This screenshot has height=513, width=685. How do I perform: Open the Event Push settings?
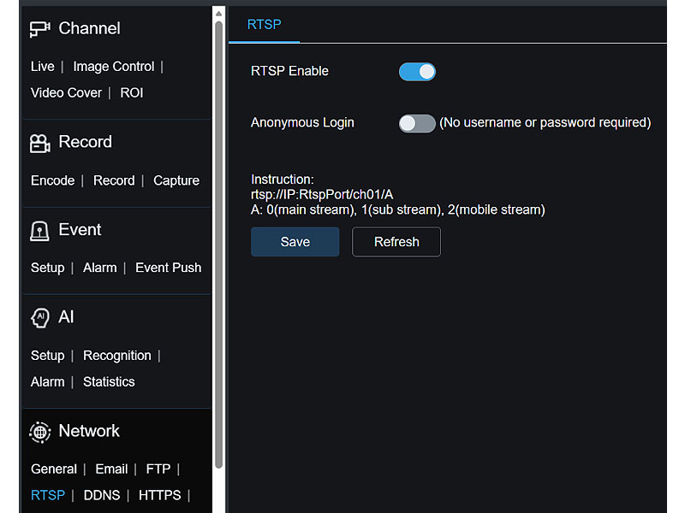168,267
